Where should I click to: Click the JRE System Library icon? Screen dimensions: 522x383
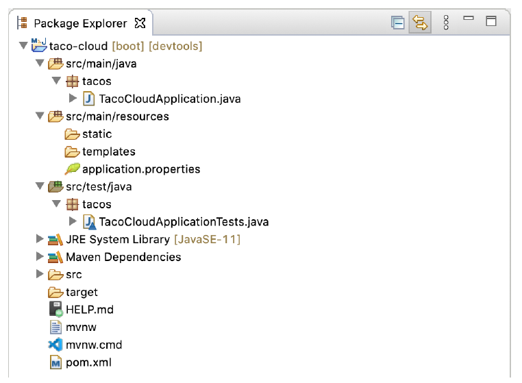pos(55,239)
